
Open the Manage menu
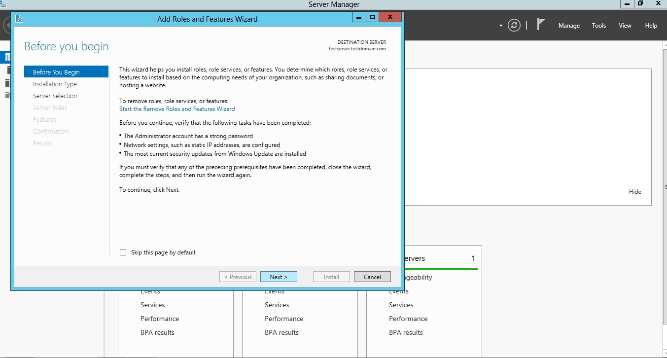pos(569,26)
